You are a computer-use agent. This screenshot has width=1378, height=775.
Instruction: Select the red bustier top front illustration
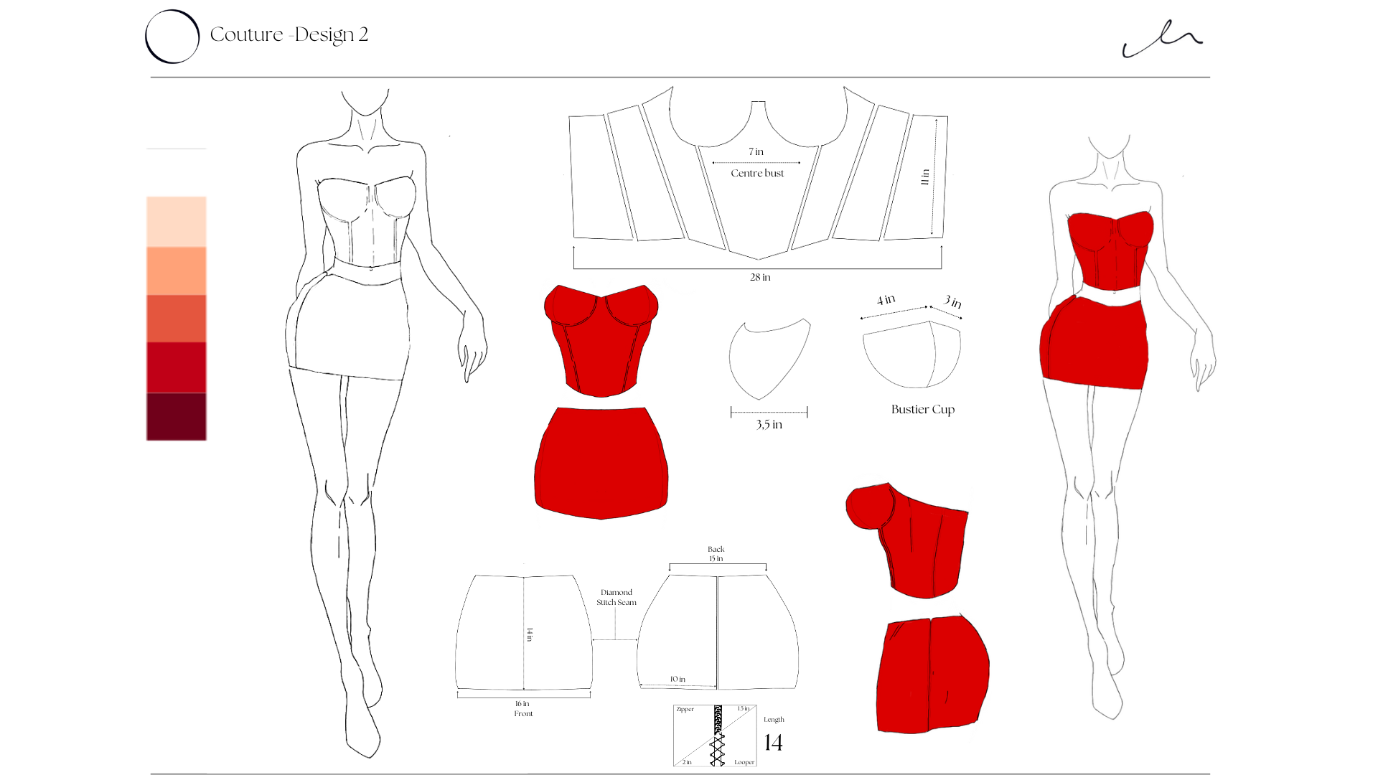click(x=601, y=341)
